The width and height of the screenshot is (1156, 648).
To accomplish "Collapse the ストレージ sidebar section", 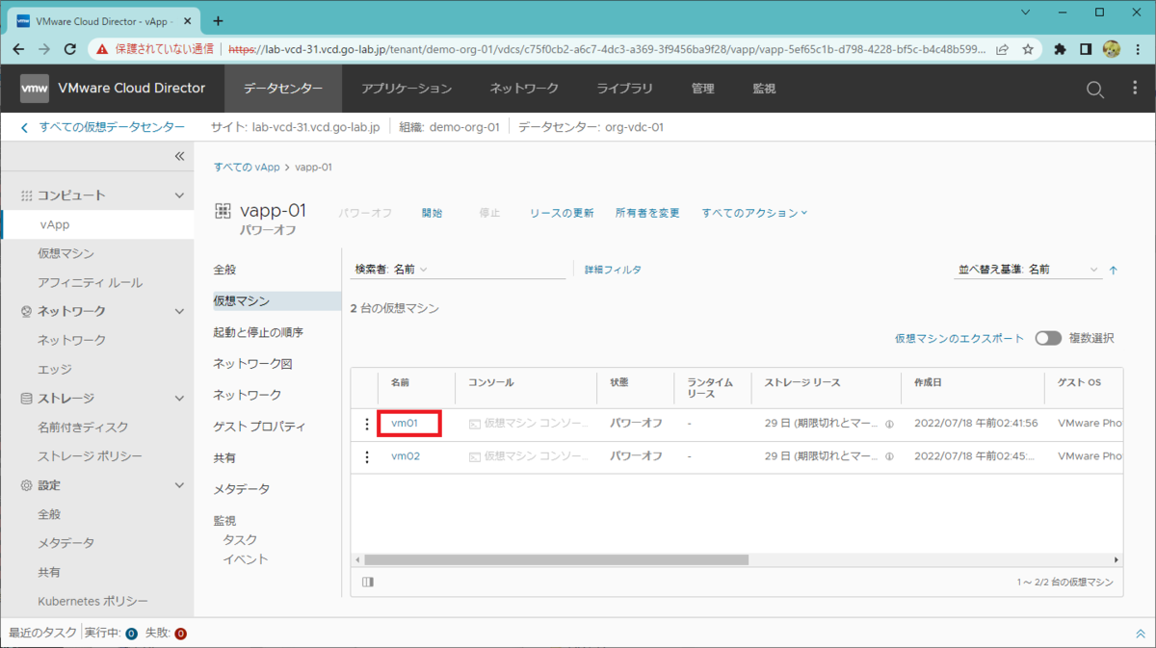I will [179, 398].
